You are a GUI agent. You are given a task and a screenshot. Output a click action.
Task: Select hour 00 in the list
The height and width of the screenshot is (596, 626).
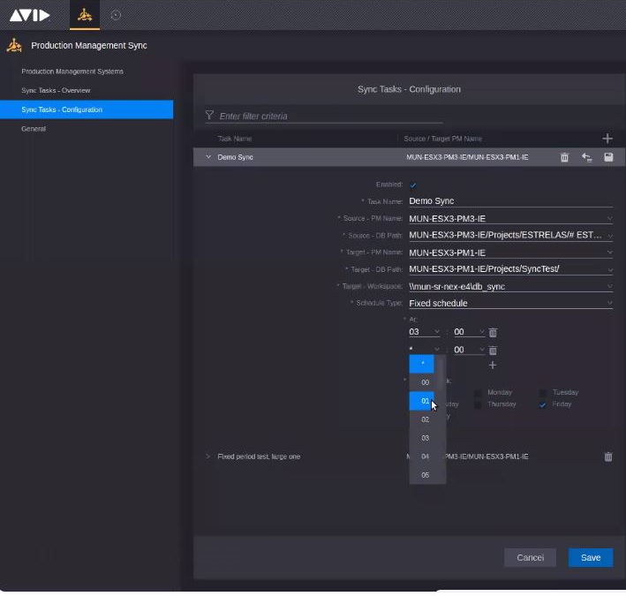coord(422,382)
